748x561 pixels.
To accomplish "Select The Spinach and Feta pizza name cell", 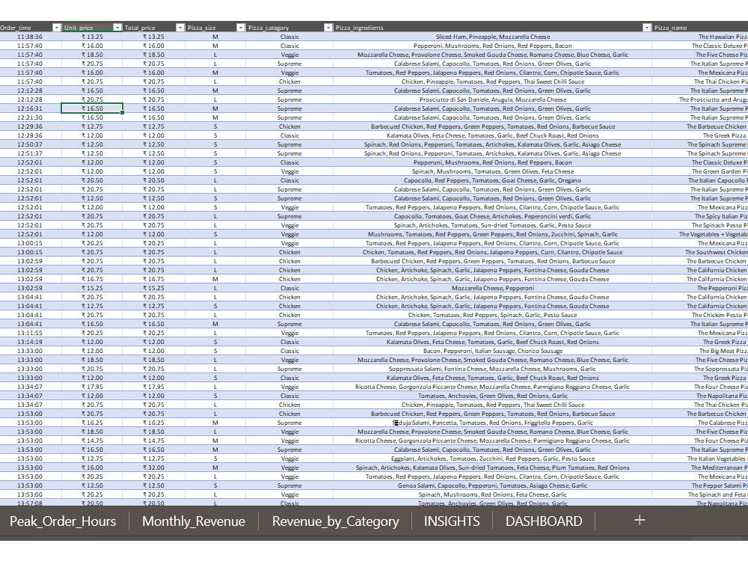I will [x=700, y=494].
